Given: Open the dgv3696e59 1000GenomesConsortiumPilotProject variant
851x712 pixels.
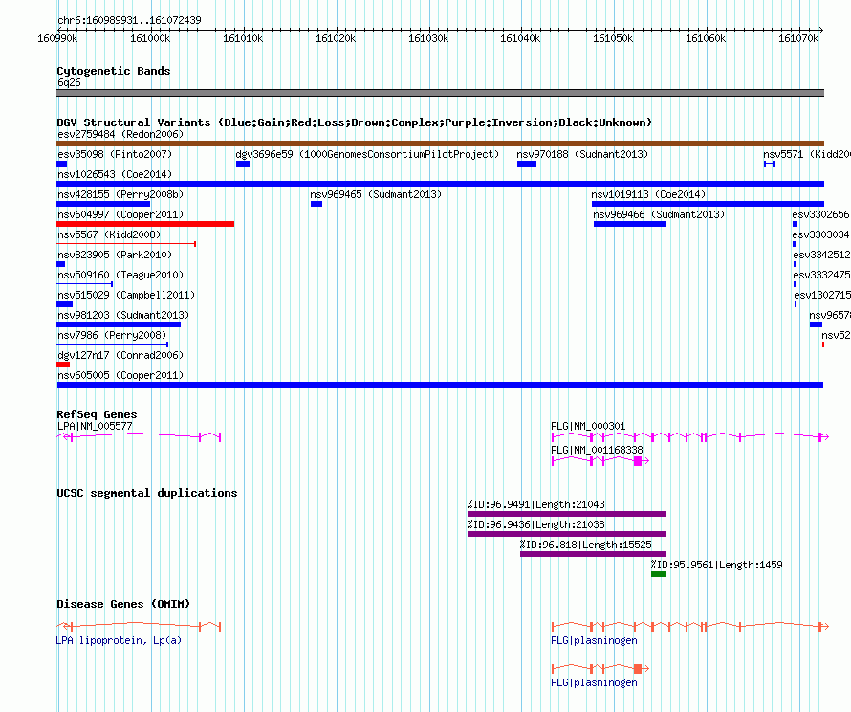Looking at the screenshot, I should (x=367, y=154).
